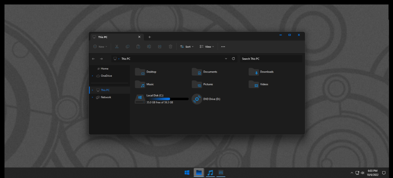
Task: Click the Share icon in toolbar
Action: click(160, 47)
